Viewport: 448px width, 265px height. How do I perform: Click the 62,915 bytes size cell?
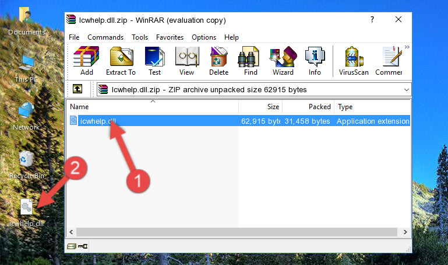pos(260,121)
